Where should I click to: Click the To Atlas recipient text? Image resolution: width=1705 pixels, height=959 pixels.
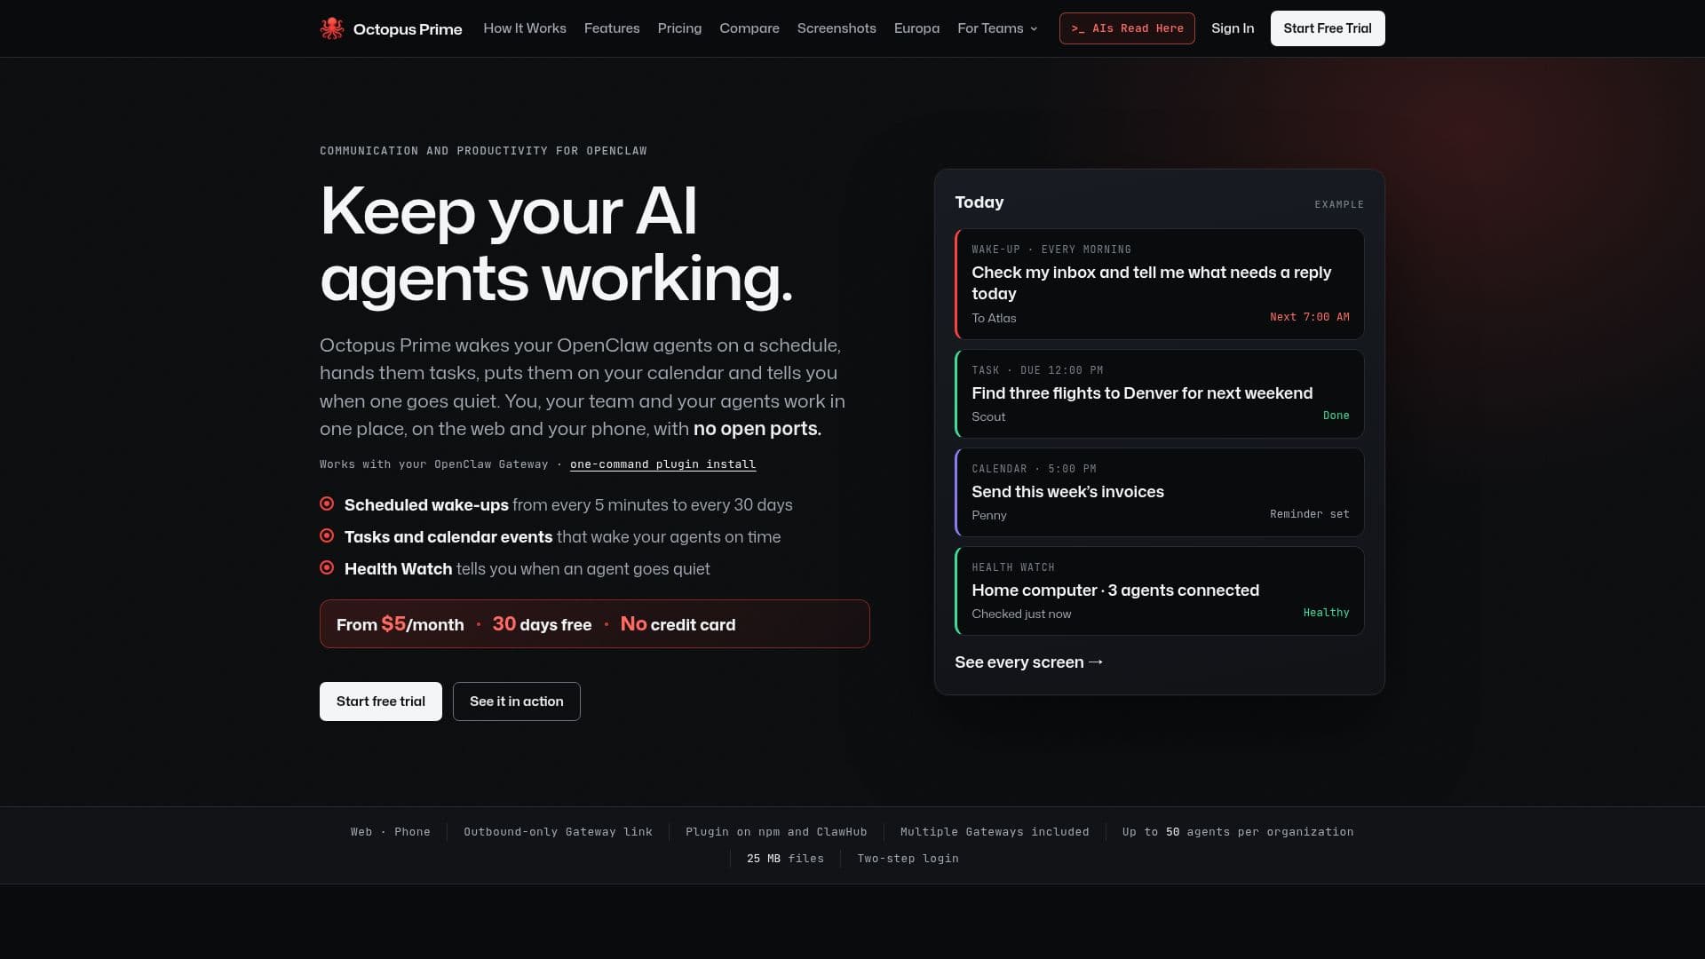(x=994, y=318)
